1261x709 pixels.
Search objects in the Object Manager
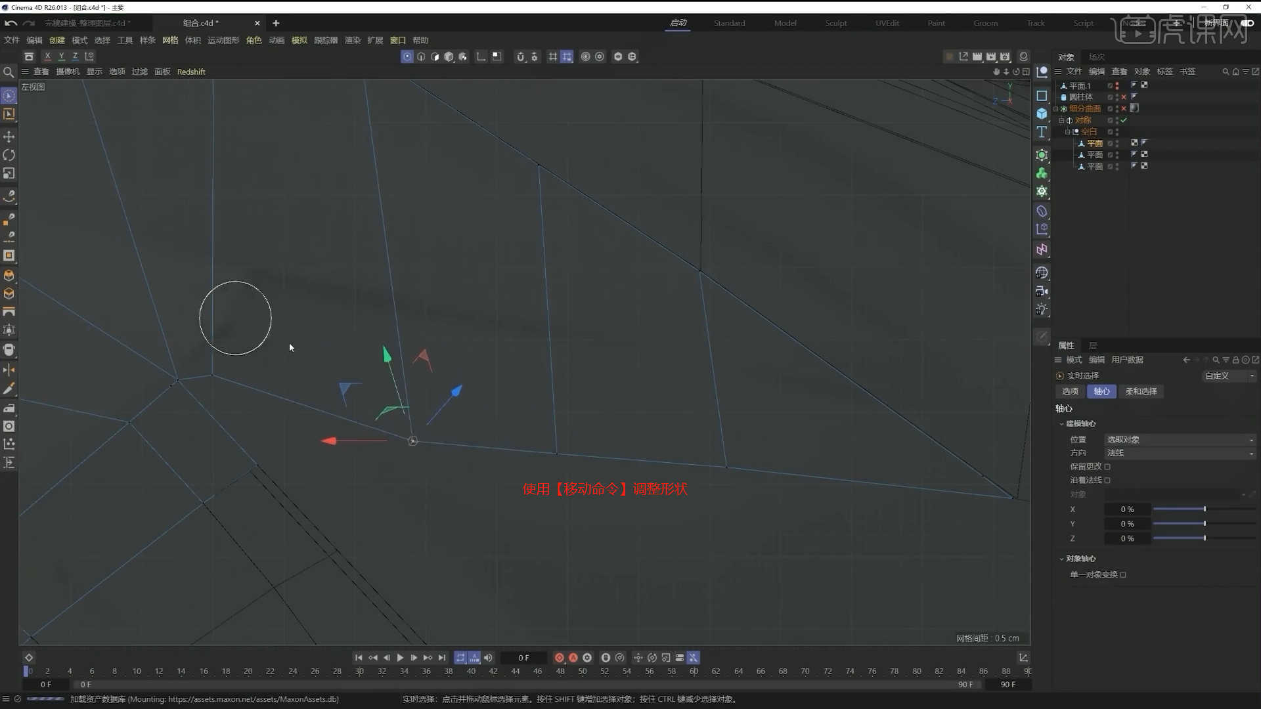click(x=1226, y=72)
